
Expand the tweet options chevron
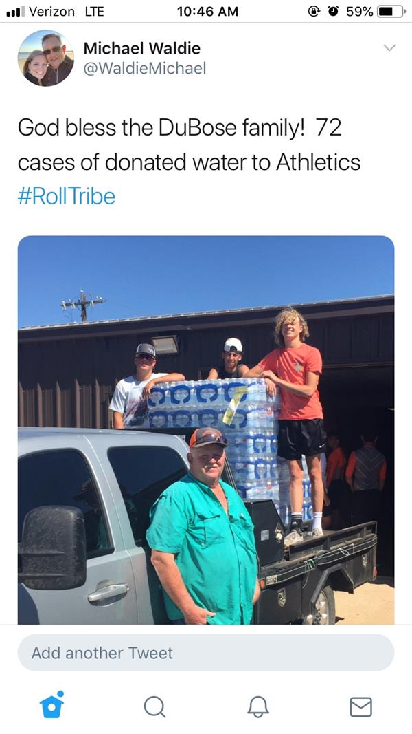click(x=389, y=47)
